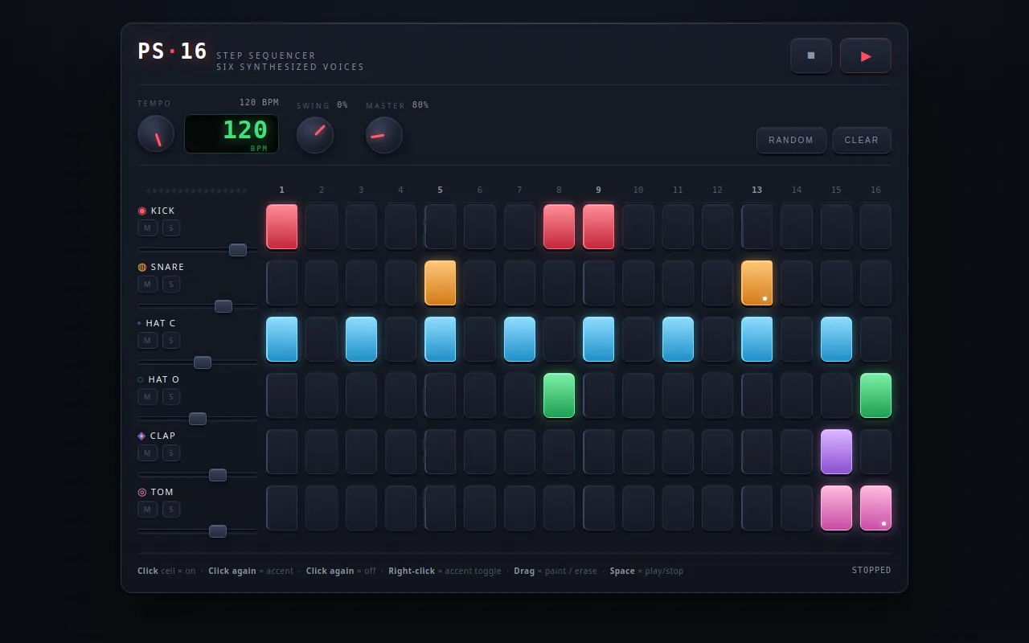Mute the HAT O track
The height and width of the screenshot is (643, 1029).
click(147, 397)
